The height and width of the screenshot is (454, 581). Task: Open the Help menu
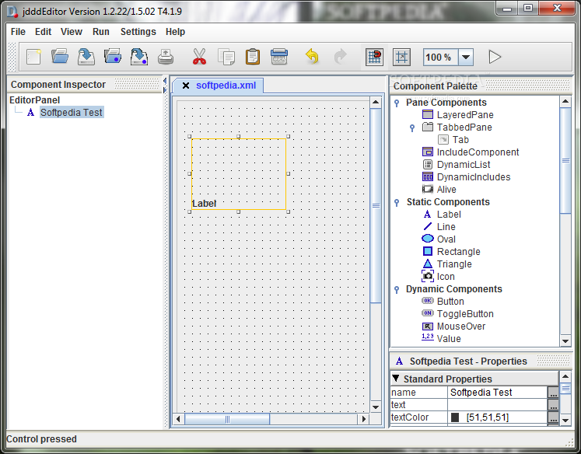click(x=175, y=32)
